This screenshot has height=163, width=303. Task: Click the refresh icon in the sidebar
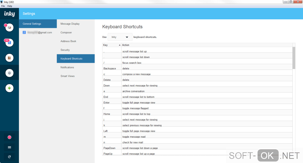(x=9, y=157)
